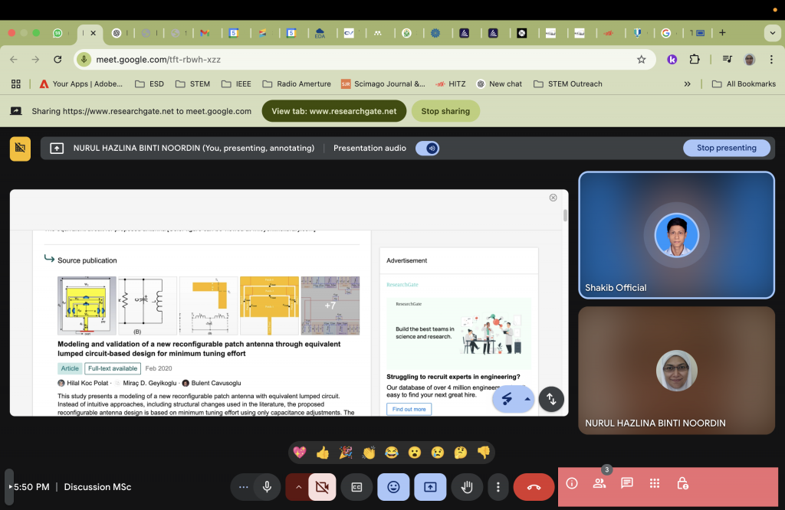
Task: Toggle the Presentation audio switch
Action: (427, 149)
